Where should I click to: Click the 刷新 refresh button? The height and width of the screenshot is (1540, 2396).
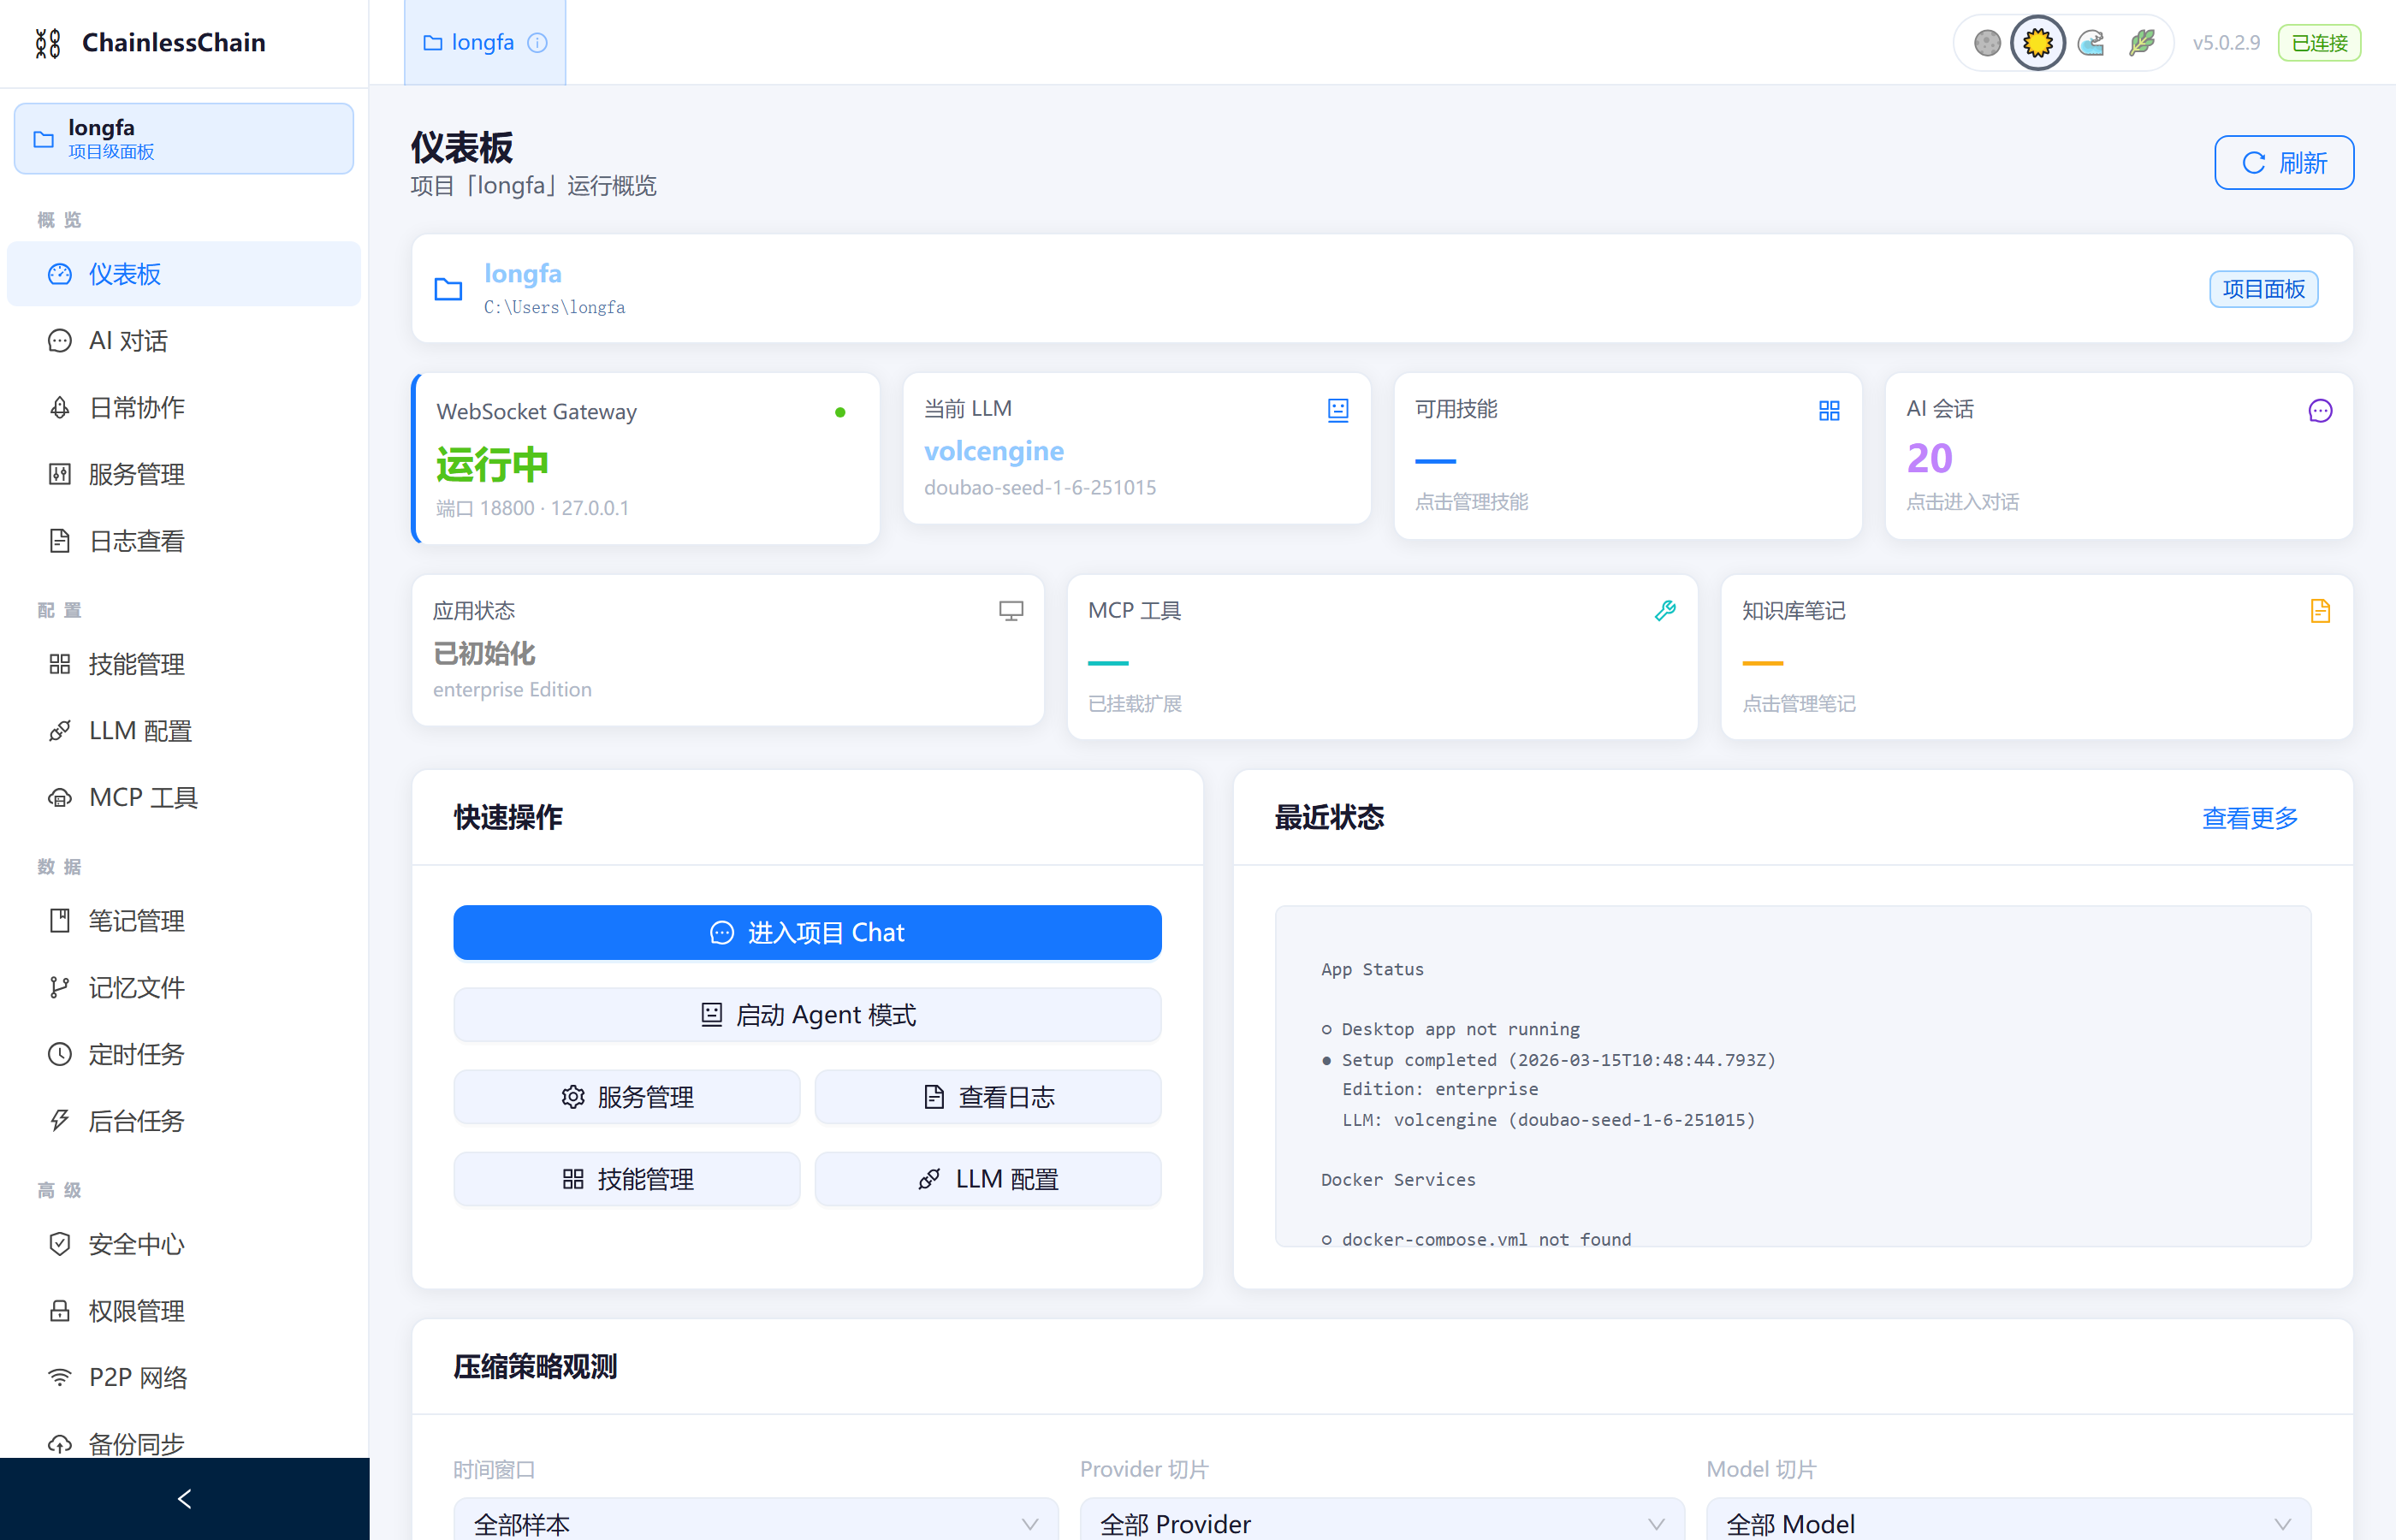pos(2284,162)
